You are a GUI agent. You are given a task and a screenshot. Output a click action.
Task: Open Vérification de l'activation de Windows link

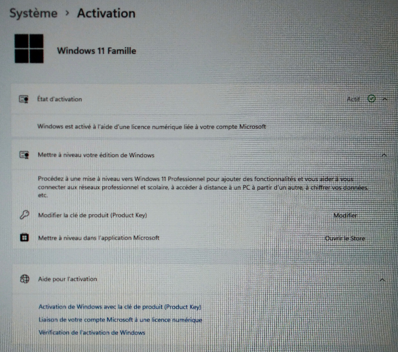(x=92, y=332)
